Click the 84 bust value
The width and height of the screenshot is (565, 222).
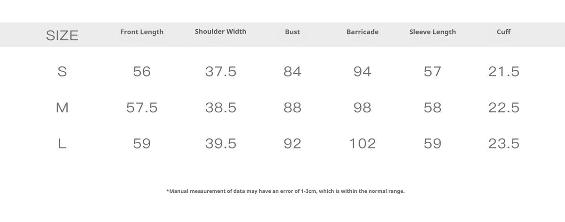pyautogui.click(x=292, y=72)
